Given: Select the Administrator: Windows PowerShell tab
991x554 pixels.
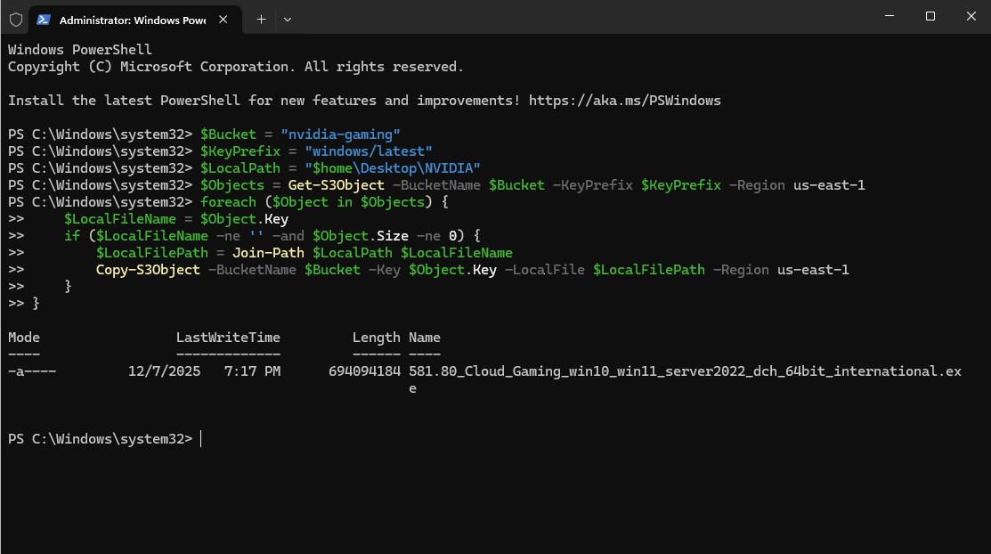Looking at the screenshot, I should click(x=135, y=20).
